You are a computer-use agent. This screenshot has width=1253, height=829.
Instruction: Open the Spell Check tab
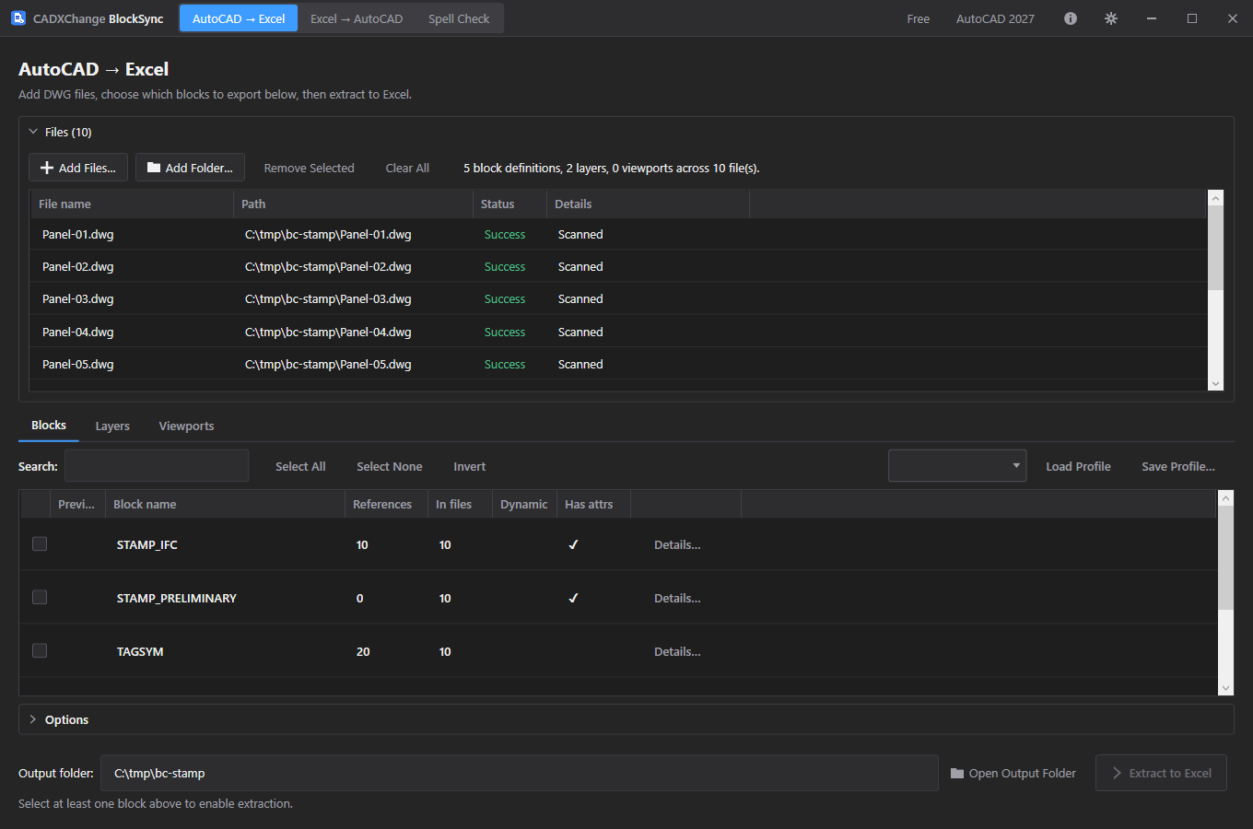tap(459, 18)
